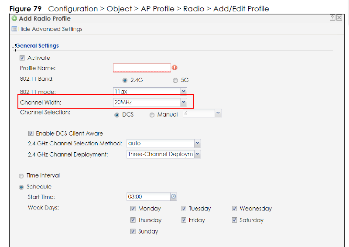
Task: Choose Manual channel selection radio
Action: click(x=152, y=115)
